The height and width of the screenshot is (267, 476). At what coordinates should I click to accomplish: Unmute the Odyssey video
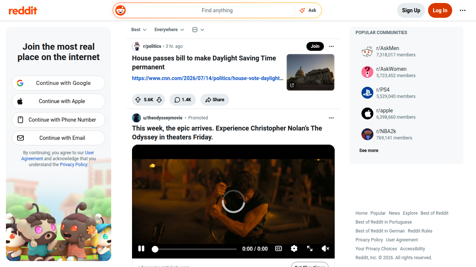click(325, 248)
